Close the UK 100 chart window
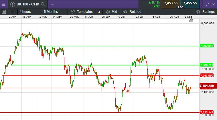 click(213, 4)
